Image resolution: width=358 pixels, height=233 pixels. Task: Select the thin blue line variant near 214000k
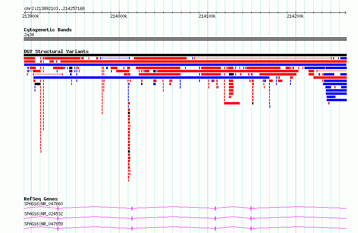(115, 58)
